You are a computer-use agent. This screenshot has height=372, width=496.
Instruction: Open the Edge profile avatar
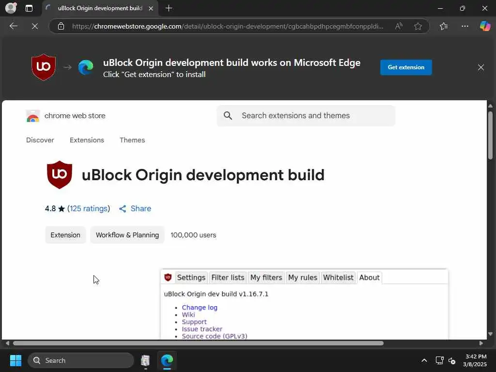(11, 8)
